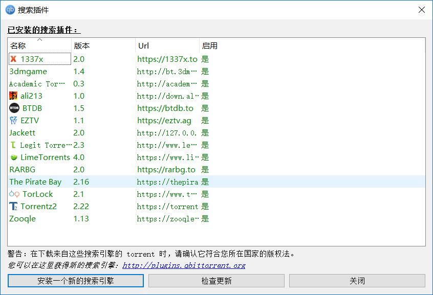Click the Legit Torre… name text
Image resolution: width=433 pixels, height=295 pixels.
click(46, 145)
